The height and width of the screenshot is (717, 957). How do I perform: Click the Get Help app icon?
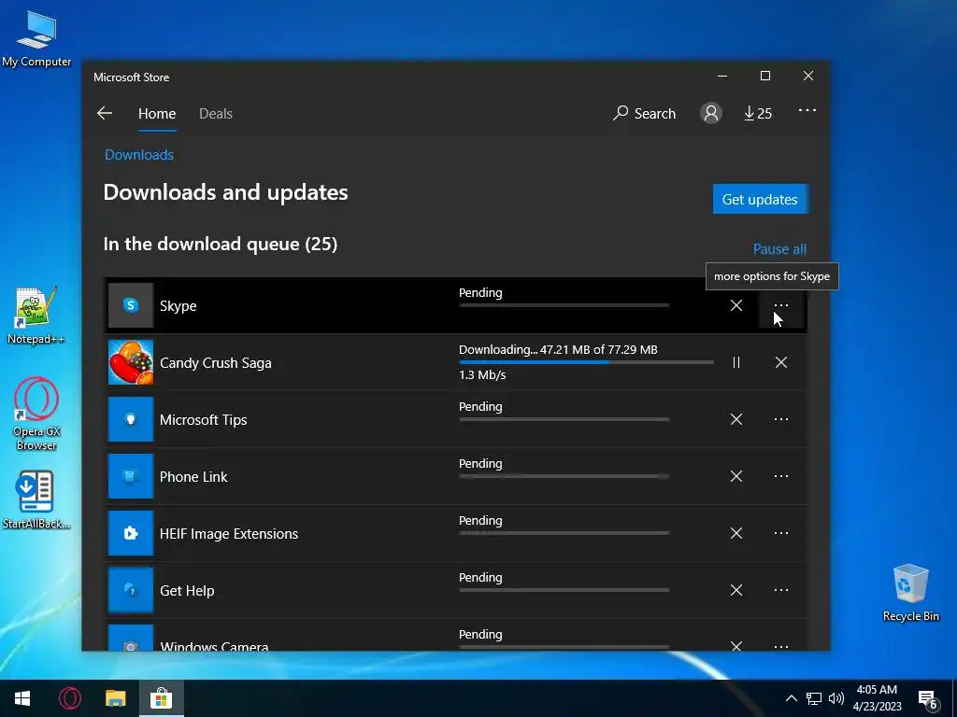131,590
